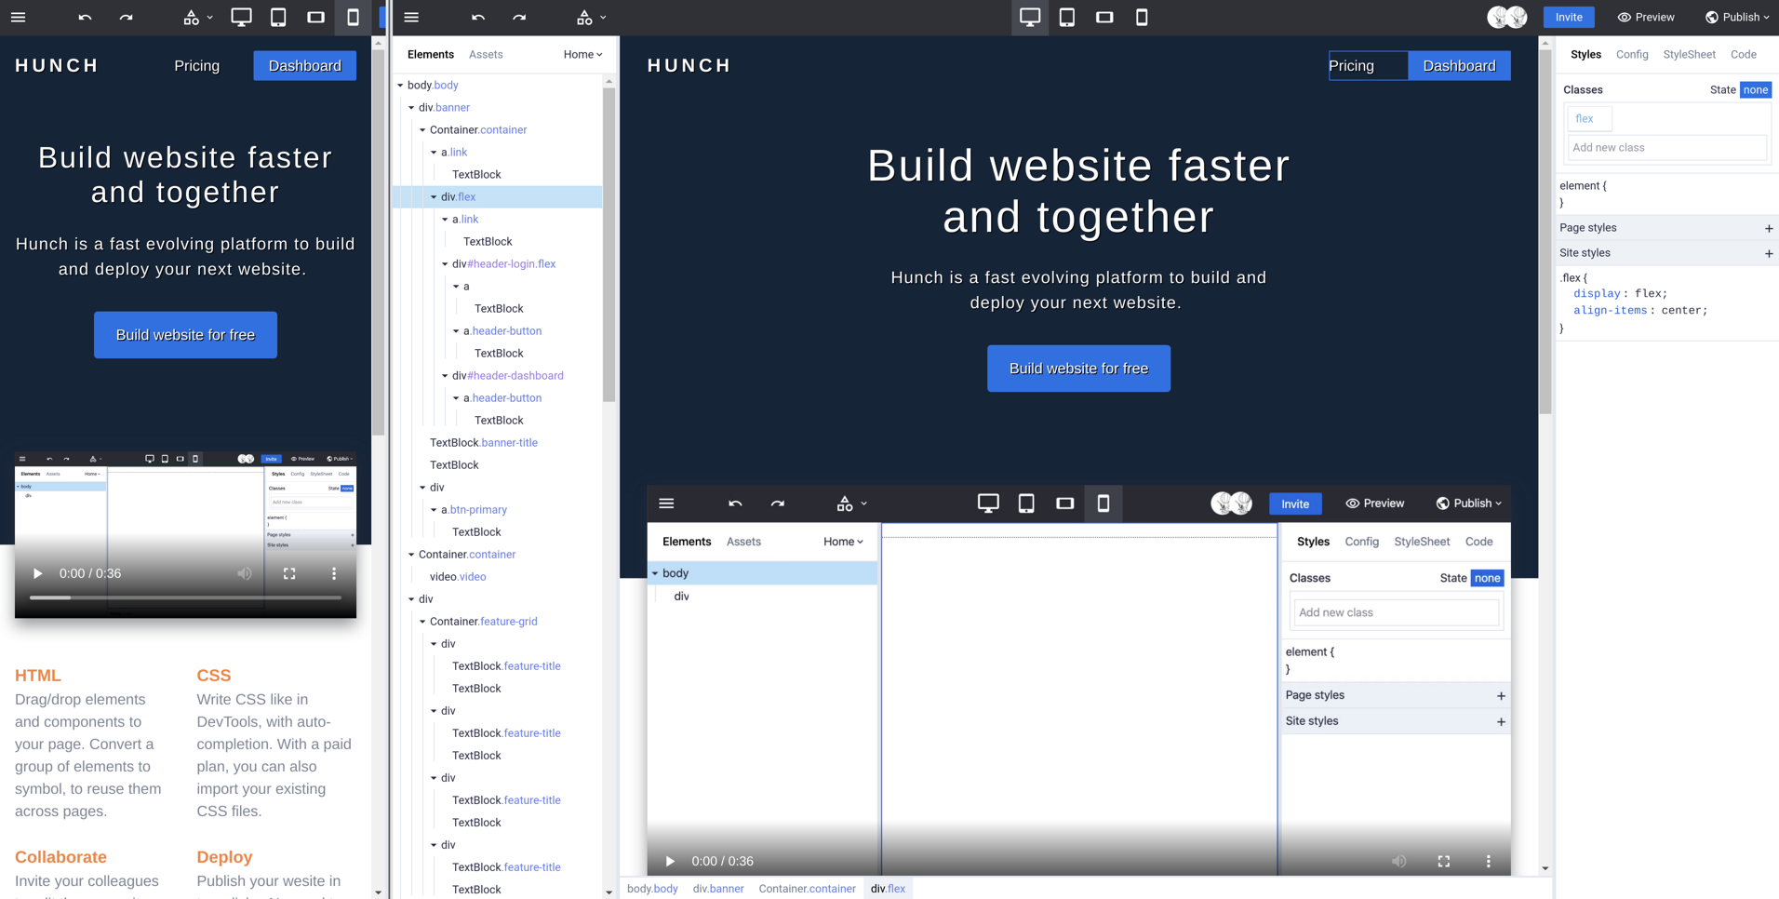
Task: Click the Build website for free button in the main canvas
Action: point(1078,369)
